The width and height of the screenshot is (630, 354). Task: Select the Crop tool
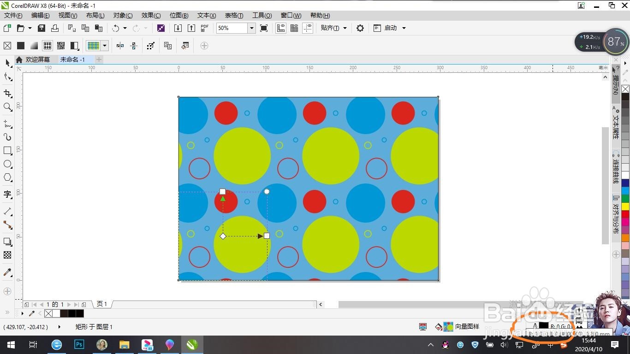coord(7,94)
